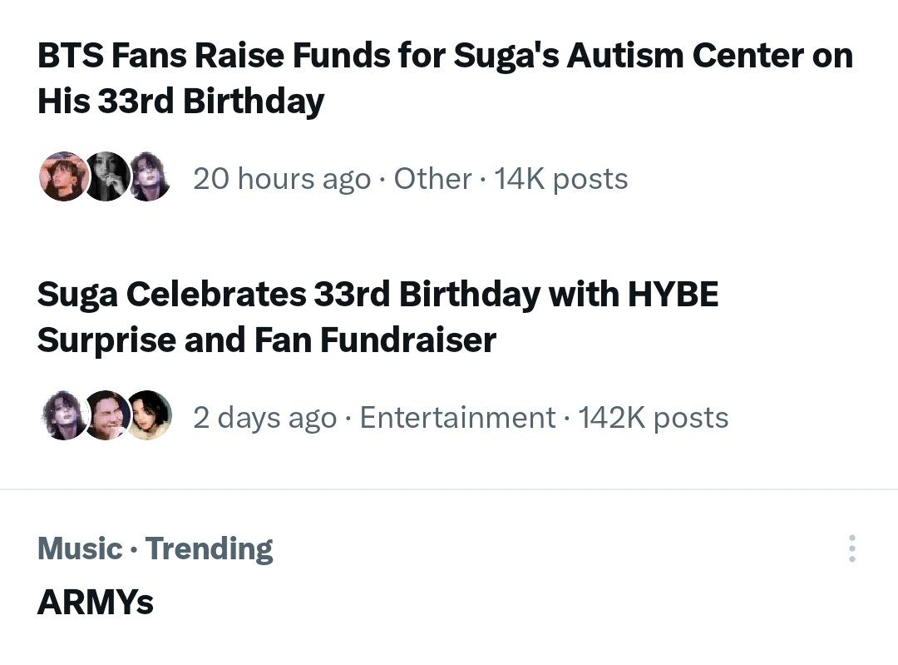Tap the black-and-white middle avatar of the first story
The height and width of the screenshot is (665, 898).
pyautogui.click(x=106, y=177)
